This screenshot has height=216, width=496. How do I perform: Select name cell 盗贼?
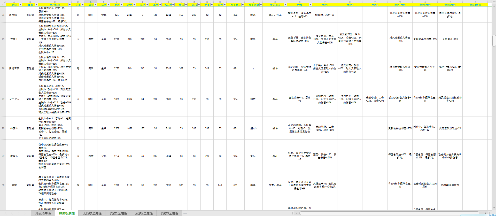tap(14, 185)
